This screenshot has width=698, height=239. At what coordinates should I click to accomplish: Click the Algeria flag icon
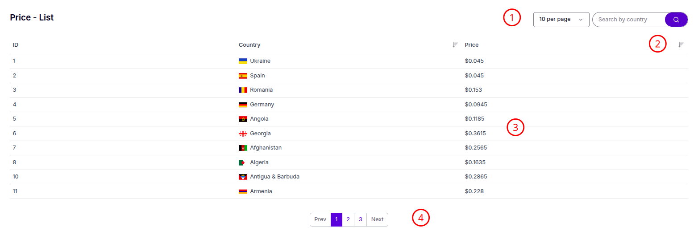[x=243, y=162]
